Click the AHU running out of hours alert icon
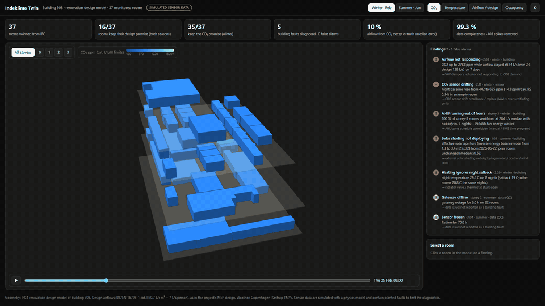Viewport: 545px width, 306px height. 436,113
